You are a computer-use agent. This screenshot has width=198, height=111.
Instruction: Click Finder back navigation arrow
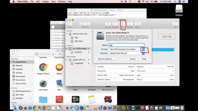[13, 54]
